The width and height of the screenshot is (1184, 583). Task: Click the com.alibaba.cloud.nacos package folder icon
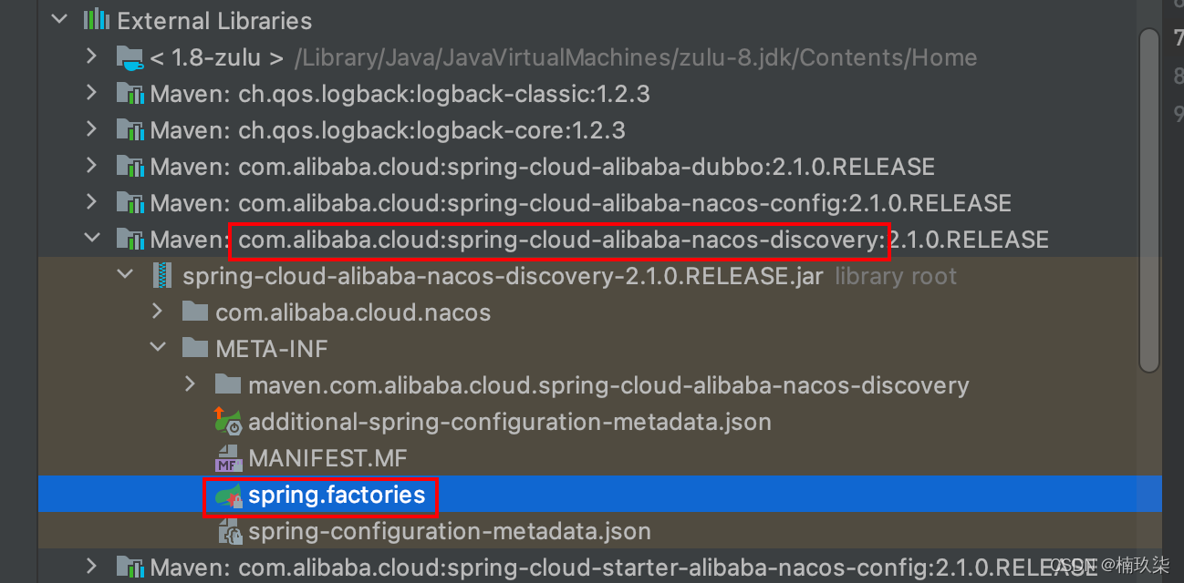pos(195,312)
